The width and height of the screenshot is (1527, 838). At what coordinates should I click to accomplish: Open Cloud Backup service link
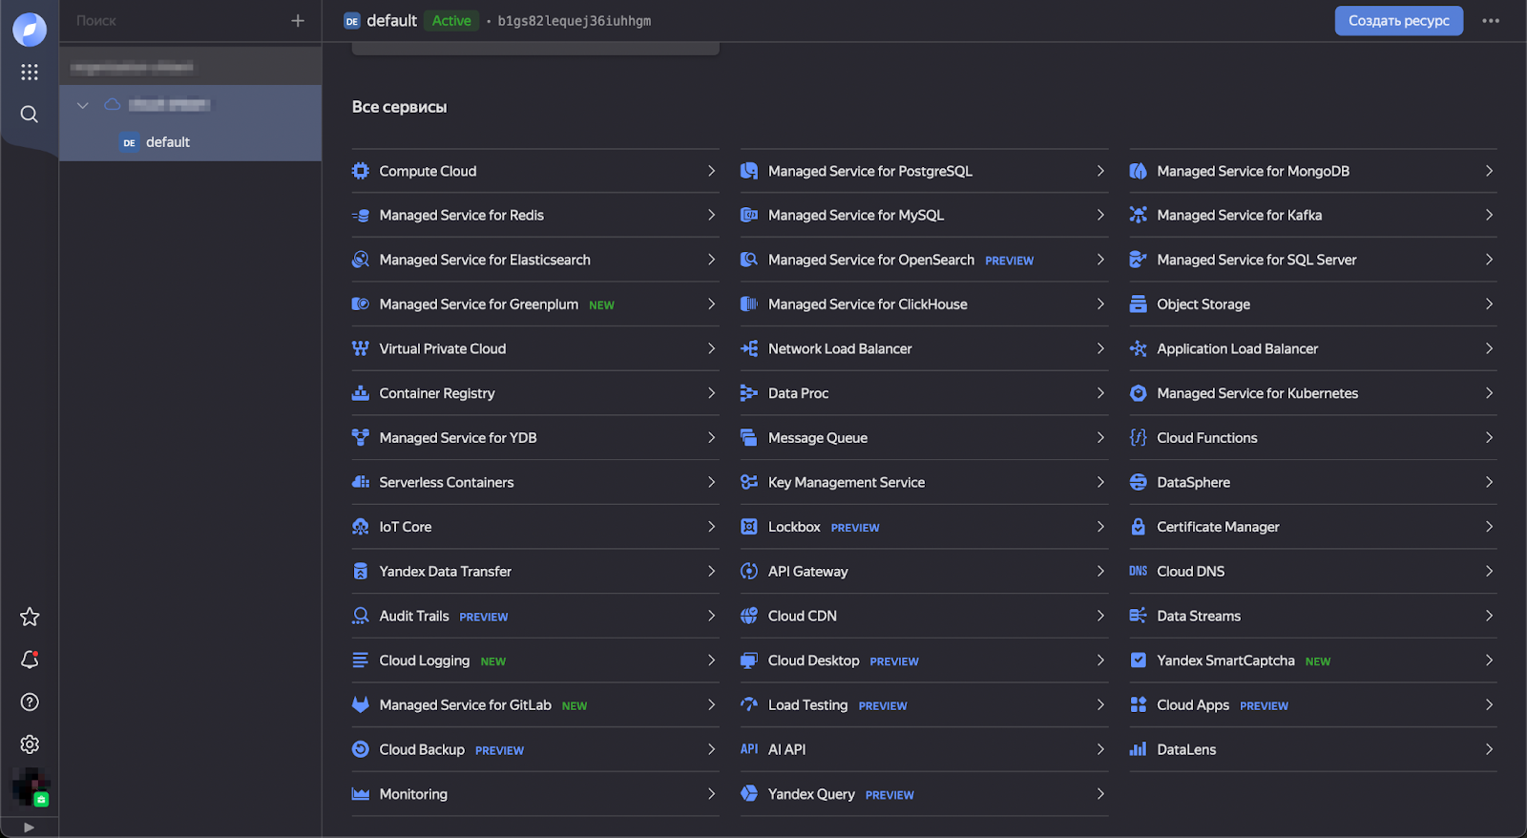tap(422, 750)
